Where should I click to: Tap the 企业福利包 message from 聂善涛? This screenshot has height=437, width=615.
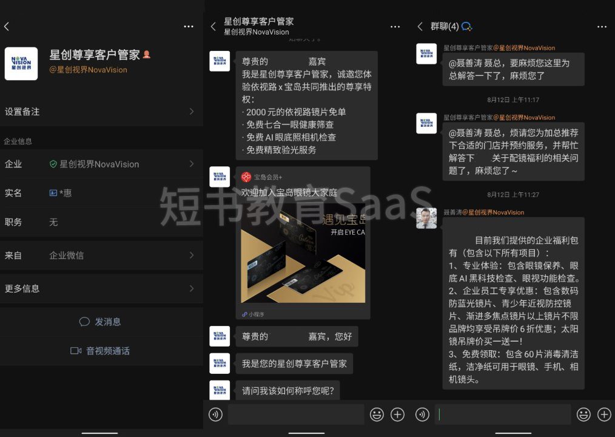point(514,303)
